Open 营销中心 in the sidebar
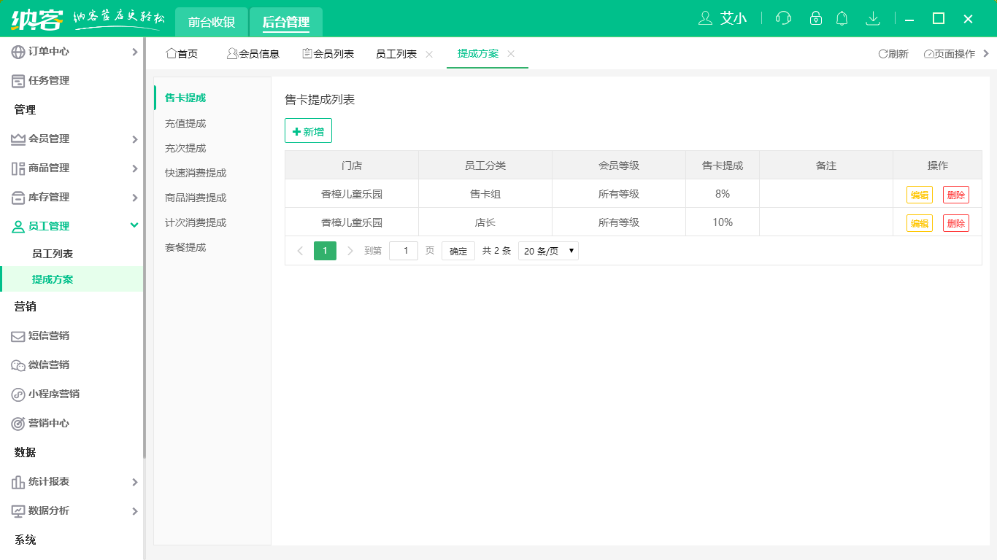The width and height of the screenshot is (997, 560). pyautogui.click(x=48, y=423)
